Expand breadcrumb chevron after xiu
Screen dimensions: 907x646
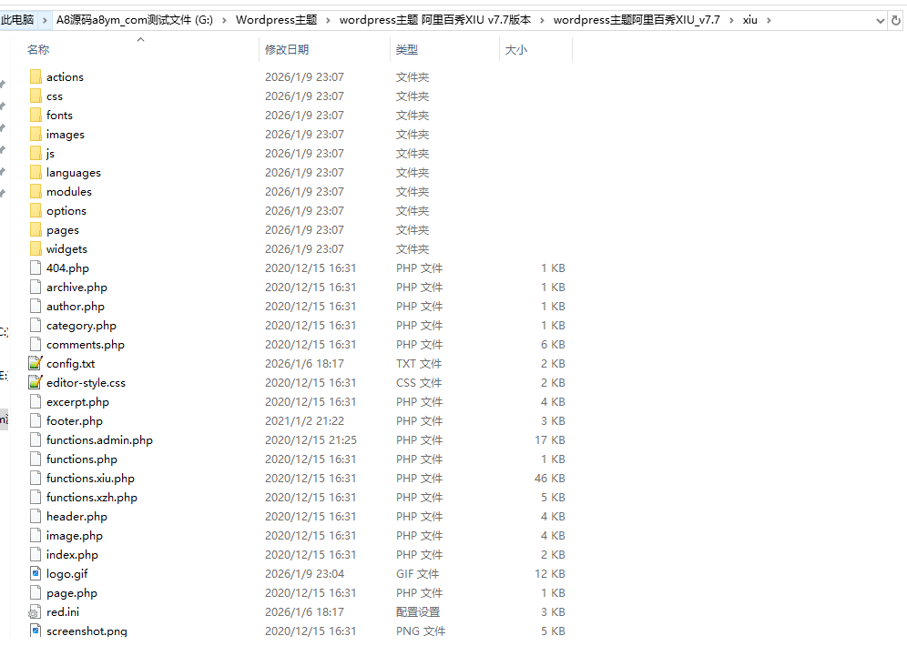click(x=768, y=19)
